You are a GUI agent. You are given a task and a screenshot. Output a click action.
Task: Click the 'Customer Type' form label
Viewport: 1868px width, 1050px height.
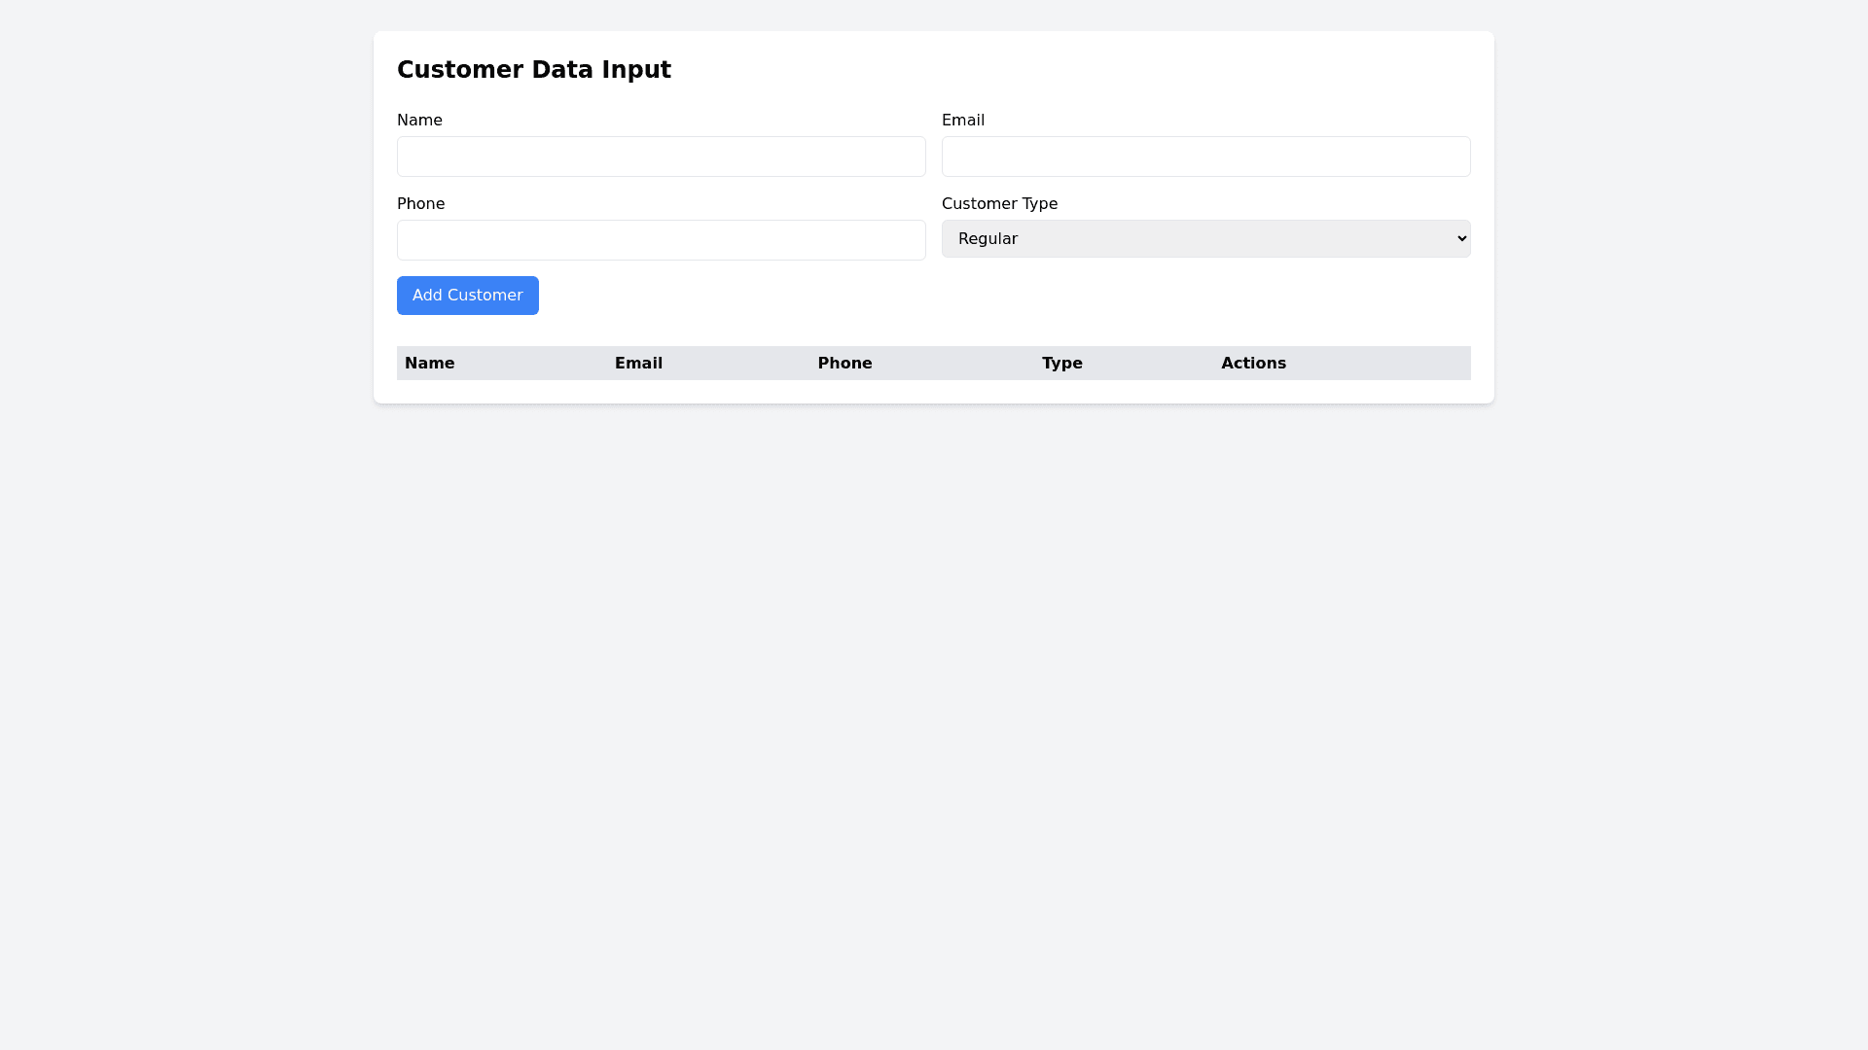tap(999, 204)
